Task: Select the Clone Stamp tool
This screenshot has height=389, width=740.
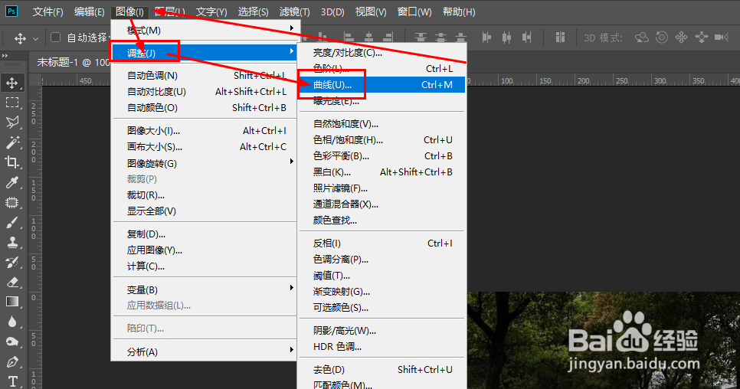Action: click(x=11, y=242)
